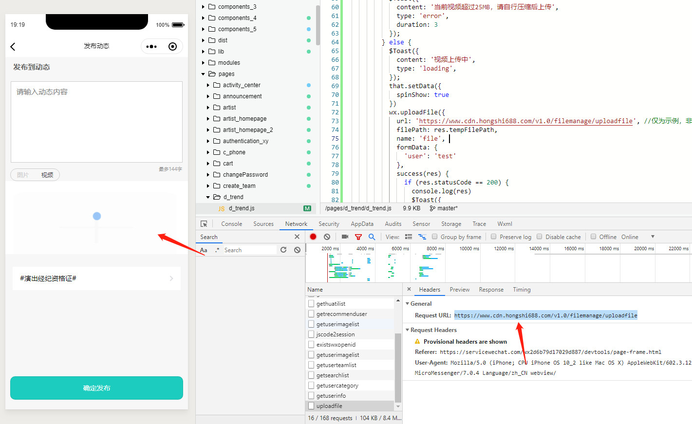
Task: Expand the dist folder
Action: 204,40
